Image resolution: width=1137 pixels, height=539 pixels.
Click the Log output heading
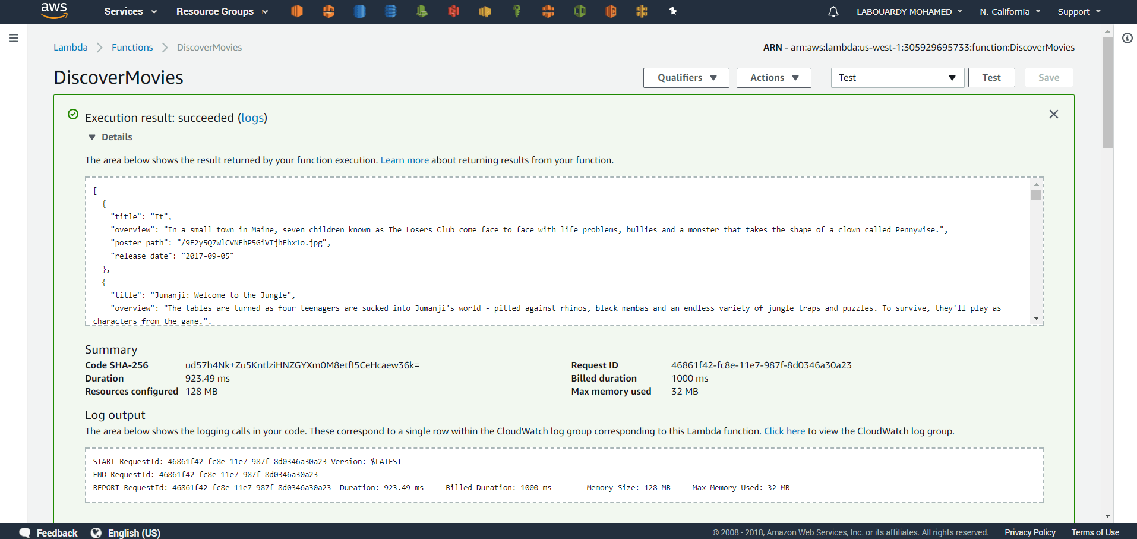tap(115, 415)
